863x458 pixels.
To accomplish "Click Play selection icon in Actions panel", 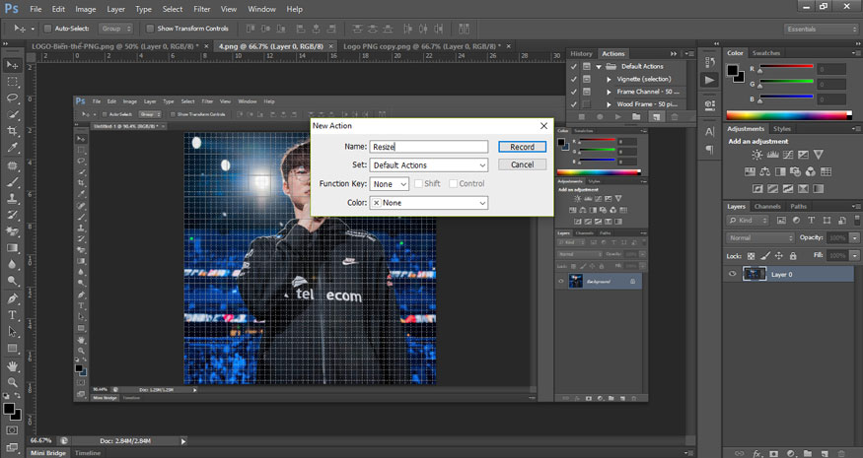I will [x=618, y=117].
